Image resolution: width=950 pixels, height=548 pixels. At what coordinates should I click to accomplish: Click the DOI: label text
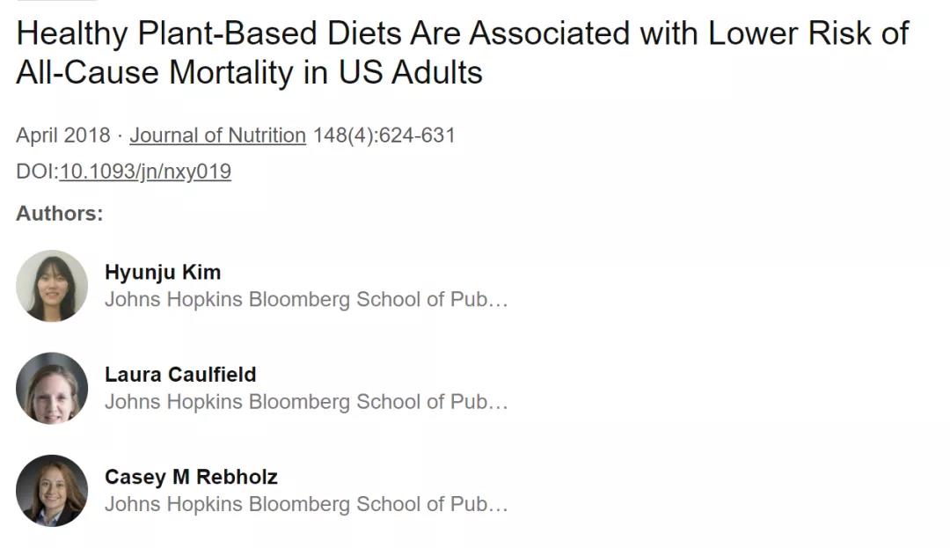pyautogui.click(x=38, y=172)
